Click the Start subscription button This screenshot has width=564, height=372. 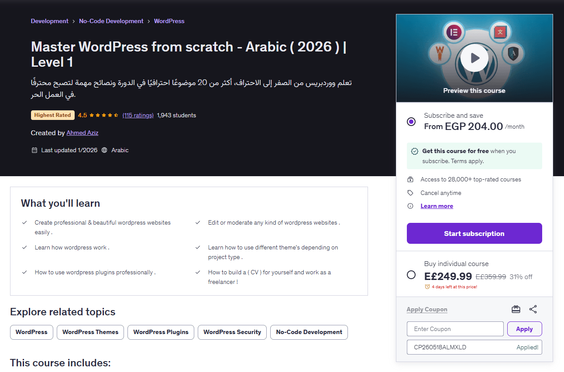click(475, 233)
